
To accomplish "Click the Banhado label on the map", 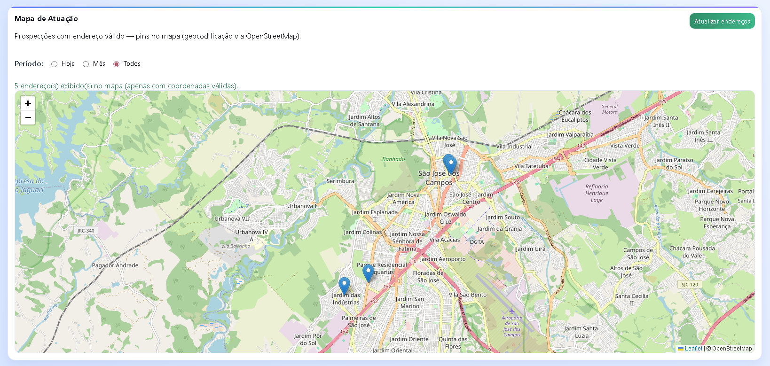I will [x=393, y=159].
